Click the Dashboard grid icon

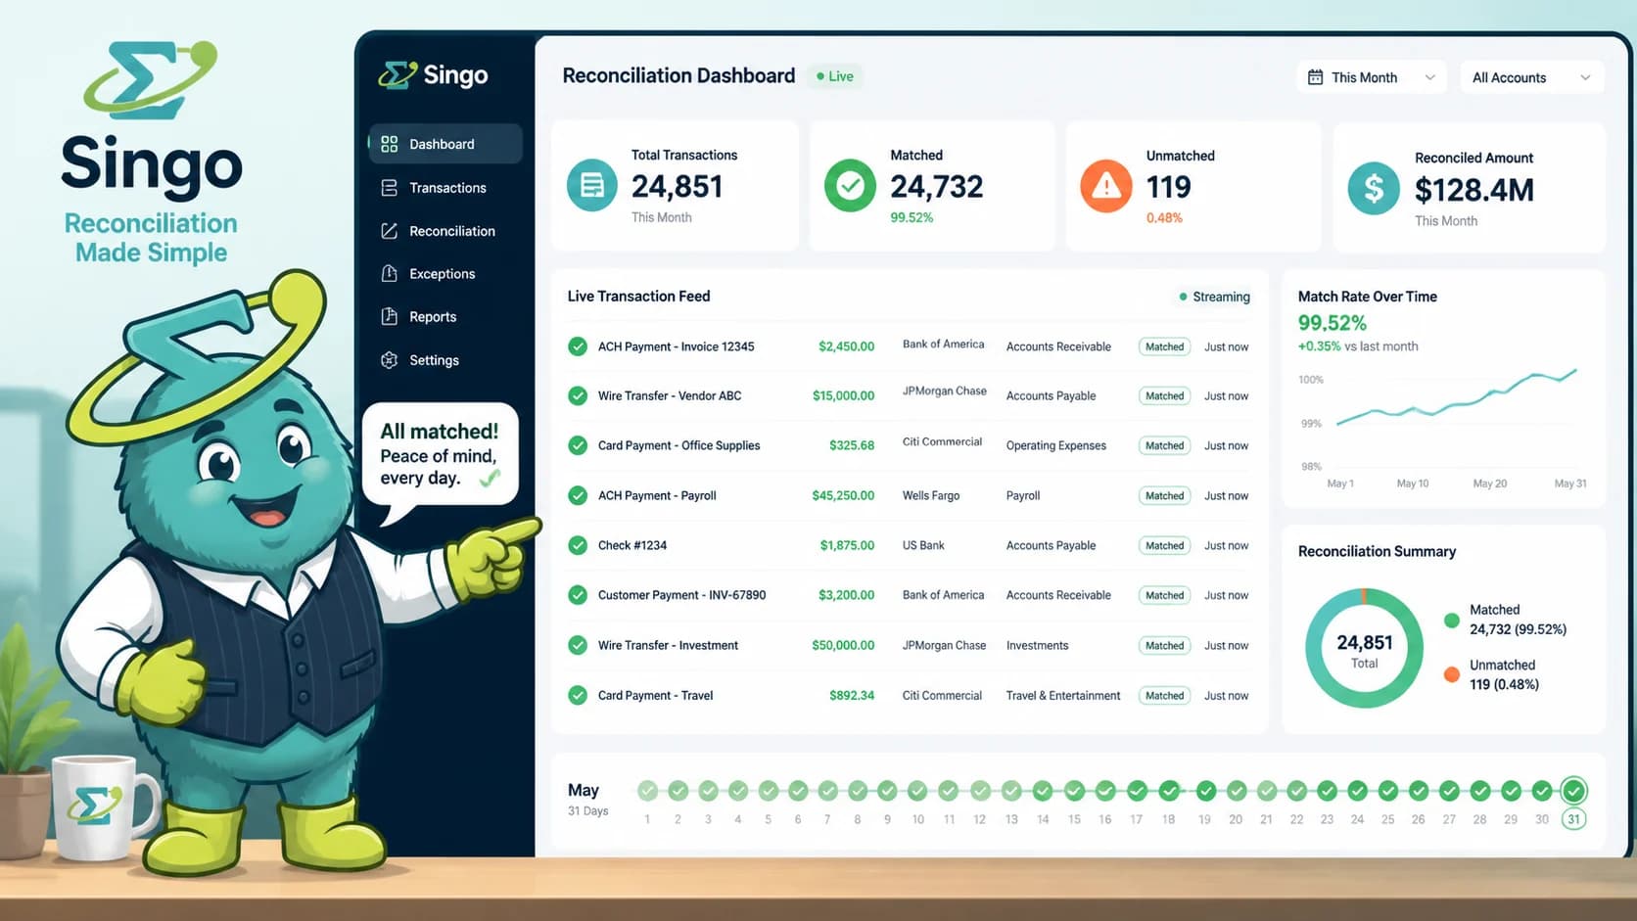[x=390, y=144]
